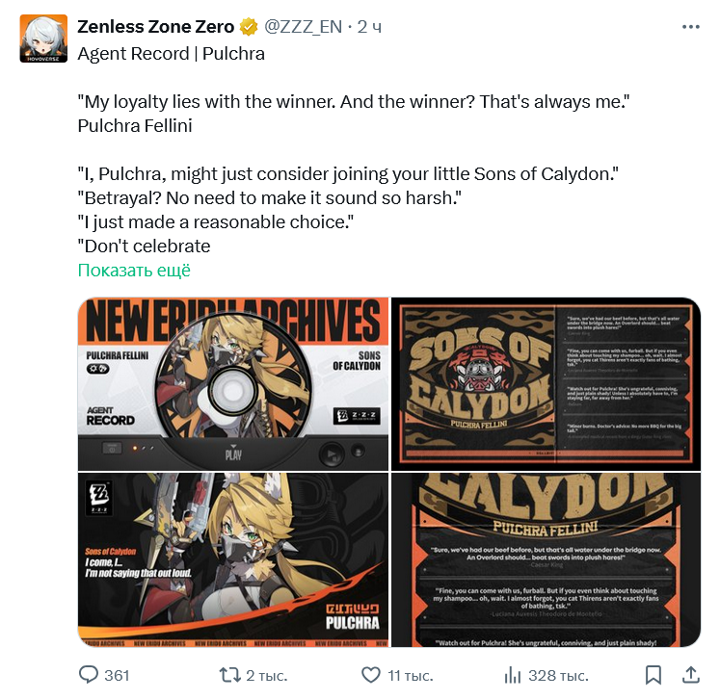The width and height of the screenshot is (720, 700).
Task: Click the repost arrows icon
Action: coord(229,675)
